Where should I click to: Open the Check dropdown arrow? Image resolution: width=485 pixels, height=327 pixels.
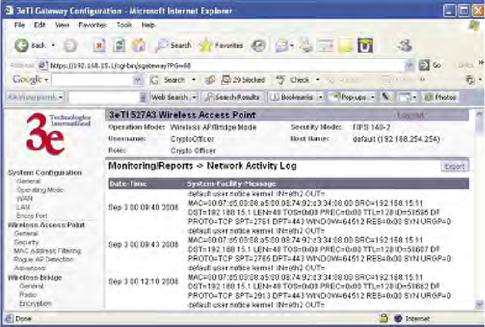click(x=317, y=80)
